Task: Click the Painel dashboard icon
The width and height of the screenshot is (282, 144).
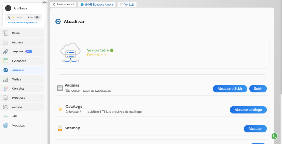Action: [6, 33]
